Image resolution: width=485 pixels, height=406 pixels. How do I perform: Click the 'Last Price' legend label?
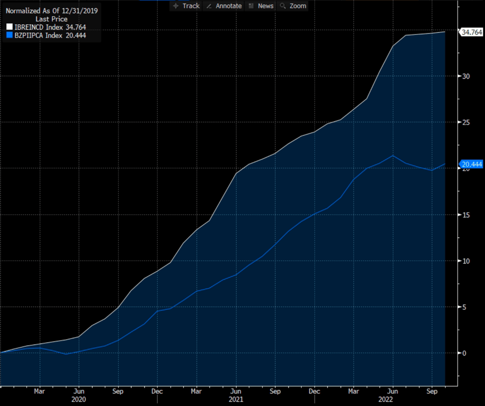(x=51, y=19)
